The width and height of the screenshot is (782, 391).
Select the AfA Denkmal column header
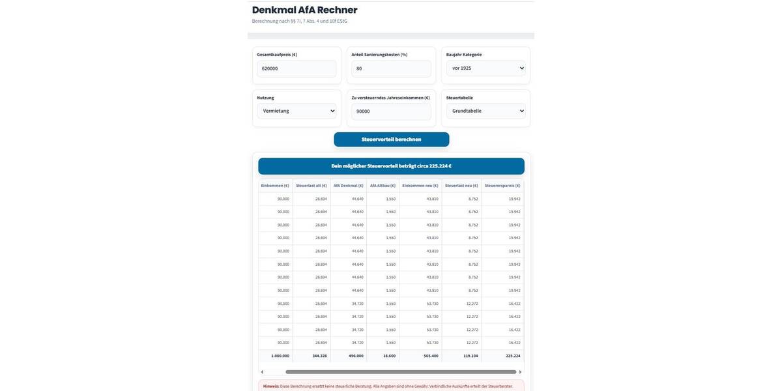349,186
